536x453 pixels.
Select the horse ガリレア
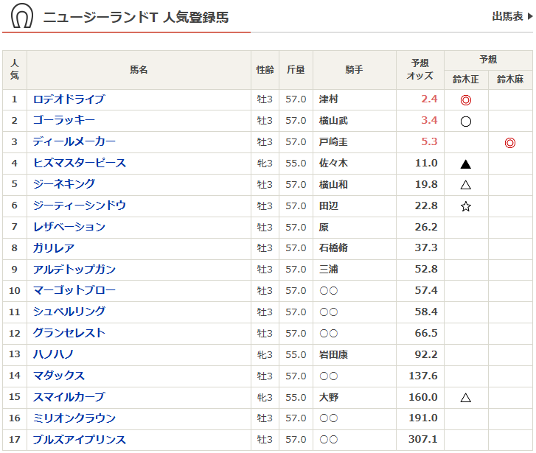[53, 248]
